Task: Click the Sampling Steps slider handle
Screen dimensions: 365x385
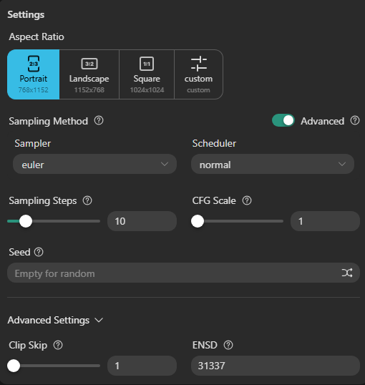Action: 26,221
